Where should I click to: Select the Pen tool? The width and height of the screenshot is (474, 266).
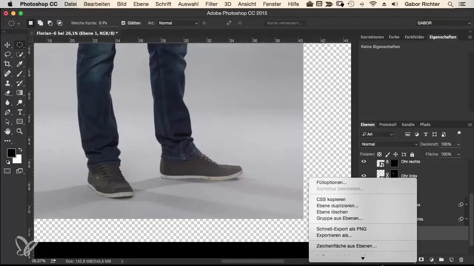click(7, 112)
